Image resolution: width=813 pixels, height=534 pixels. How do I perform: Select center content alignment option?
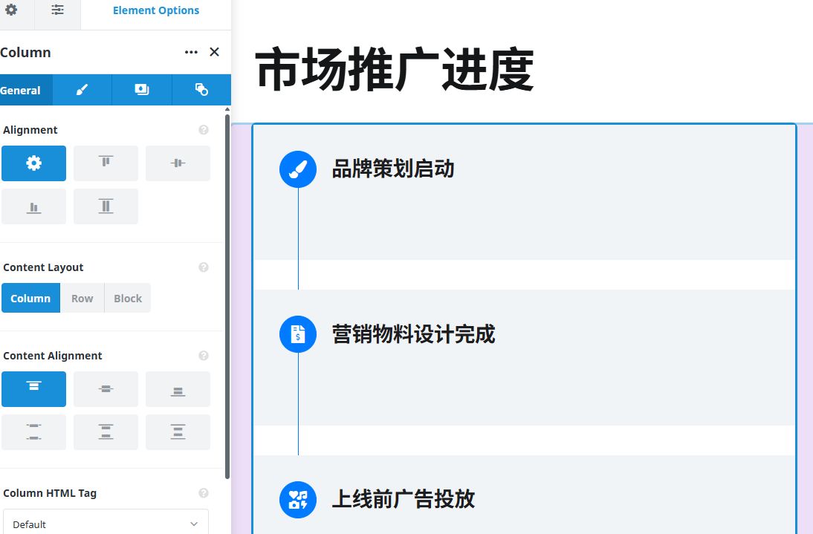point(106,388)
